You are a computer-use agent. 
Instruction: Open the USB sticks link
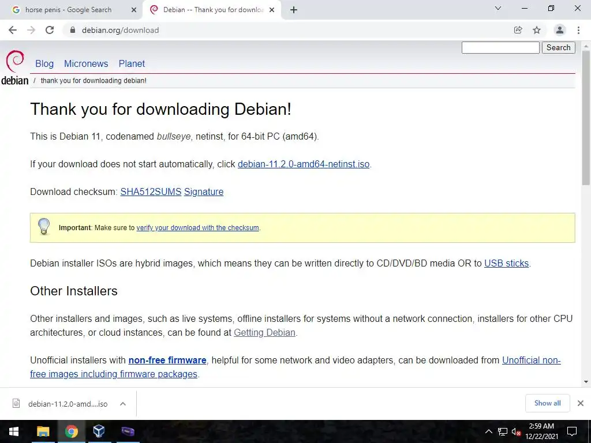507,263
